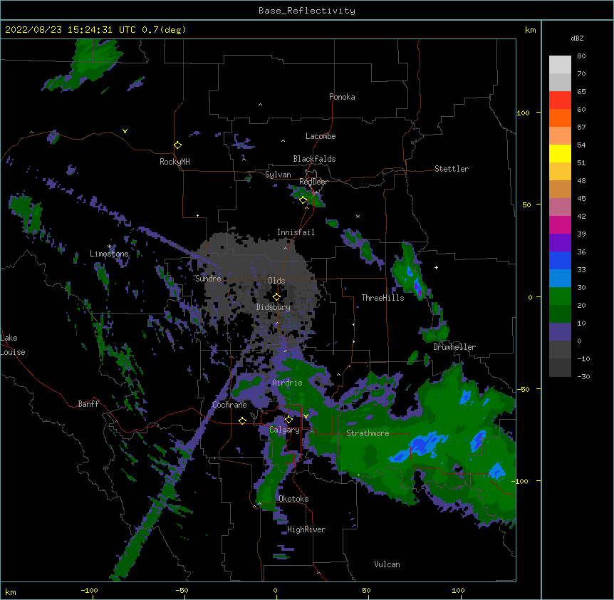The height and width of the screenshot is (600, 614).
Task: Click the Base_Reflectivity title text
Action: coord(307,11)
